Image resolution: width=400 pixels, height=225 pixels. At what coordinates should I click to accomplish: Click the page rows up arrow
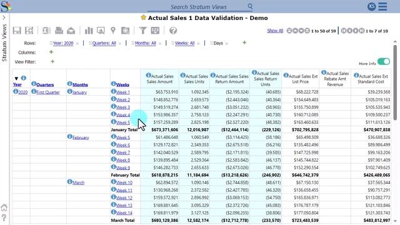point(295,31)
